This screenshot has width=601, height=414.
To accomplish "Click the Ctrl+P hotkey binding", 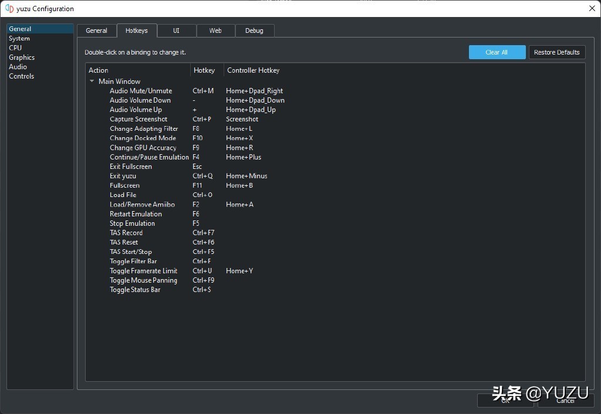I will (202, 119).
